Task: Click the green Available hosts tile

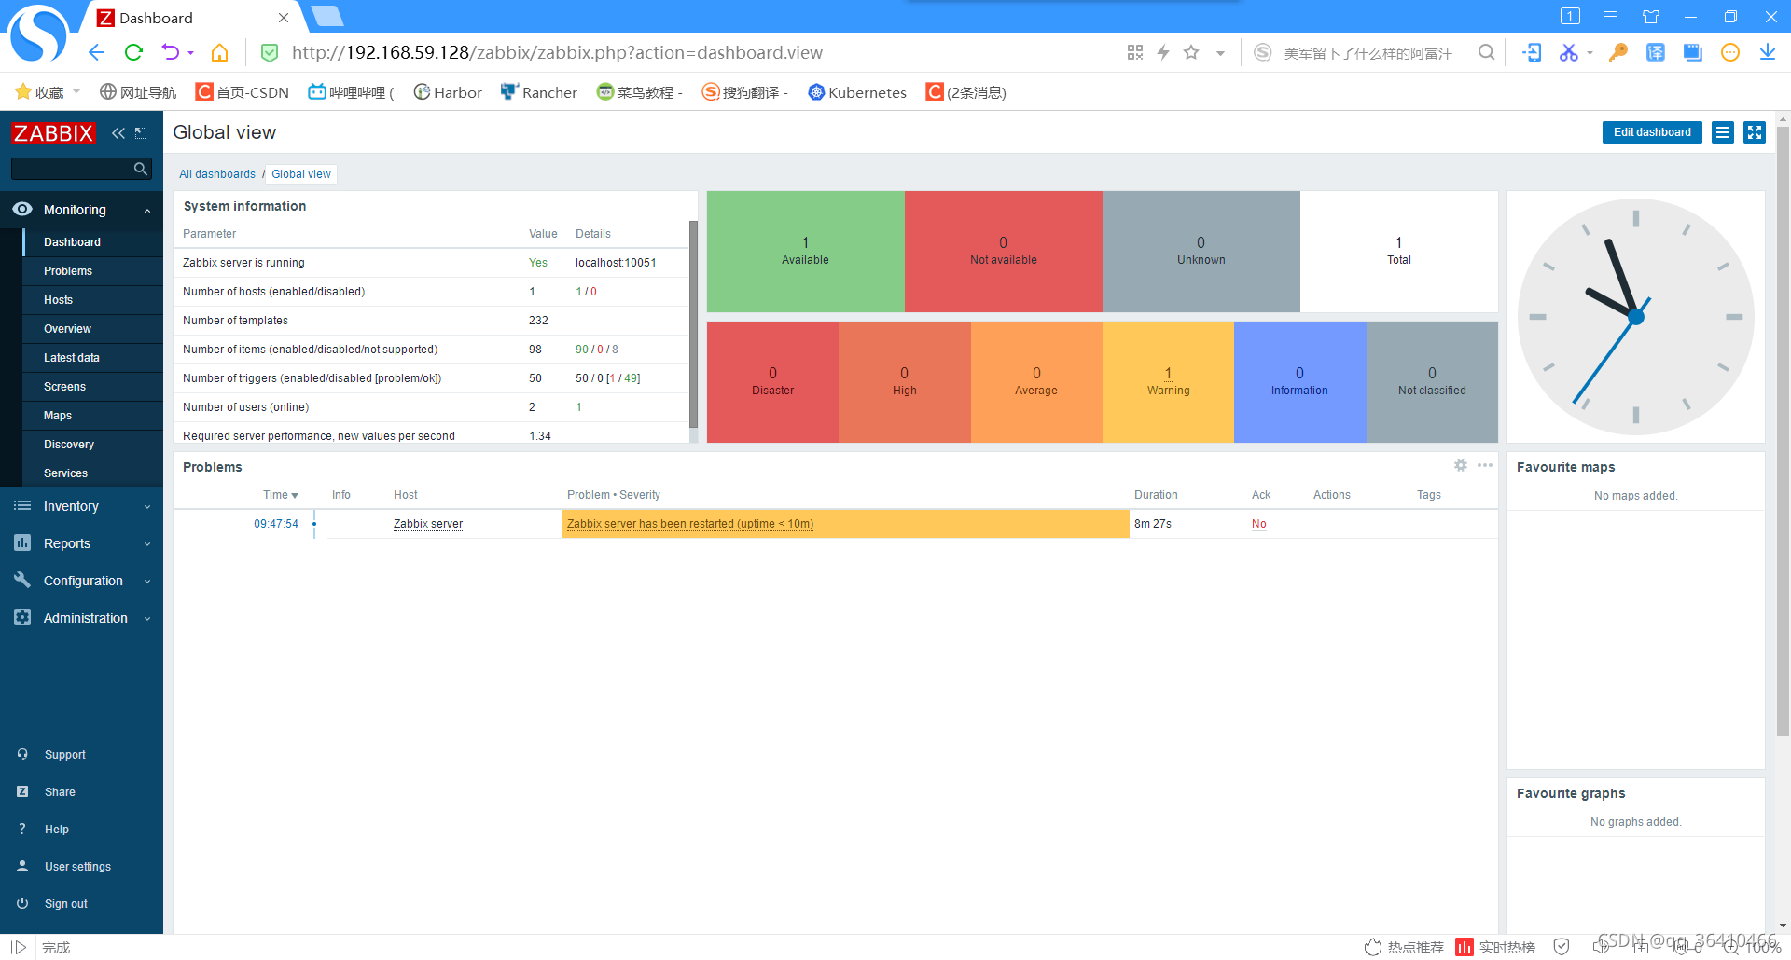Action: [805, 252]
